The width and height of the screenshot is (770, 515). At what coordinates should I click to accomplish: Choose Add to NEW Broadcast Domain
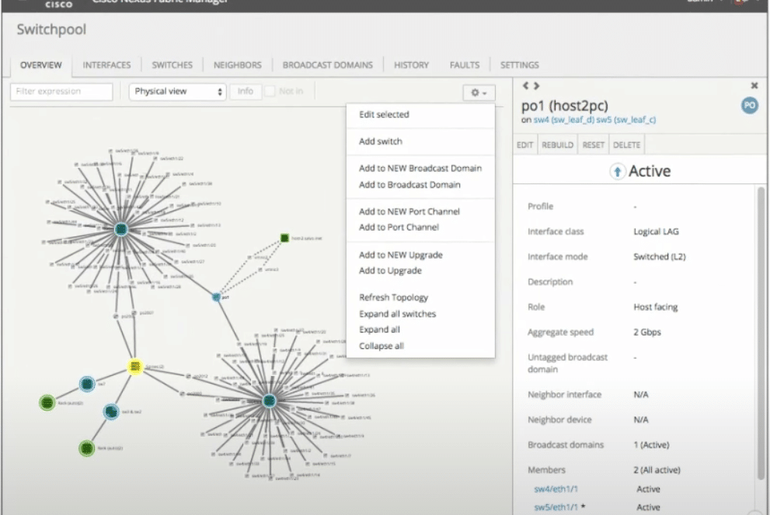point(420,169)
